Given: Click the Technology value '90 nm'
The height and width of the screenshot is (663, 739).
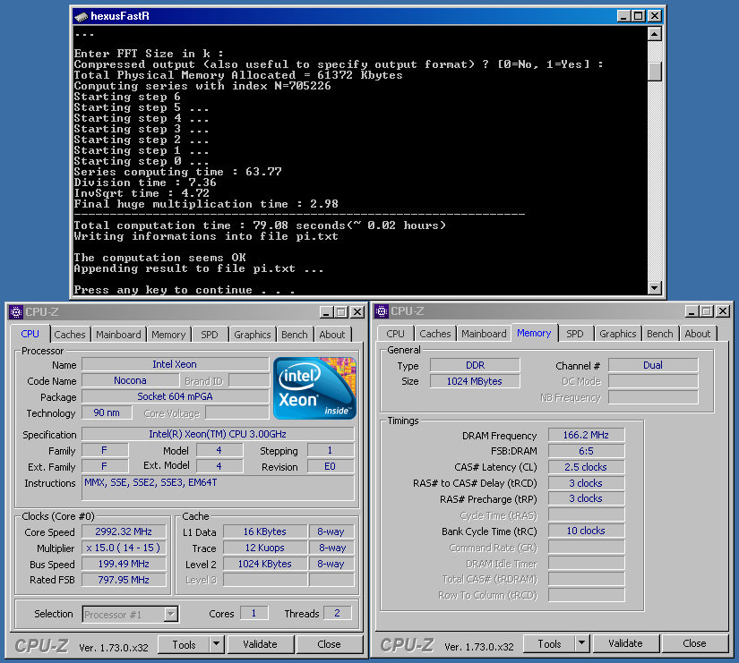Looking at the screenshot, I should 107,413.
